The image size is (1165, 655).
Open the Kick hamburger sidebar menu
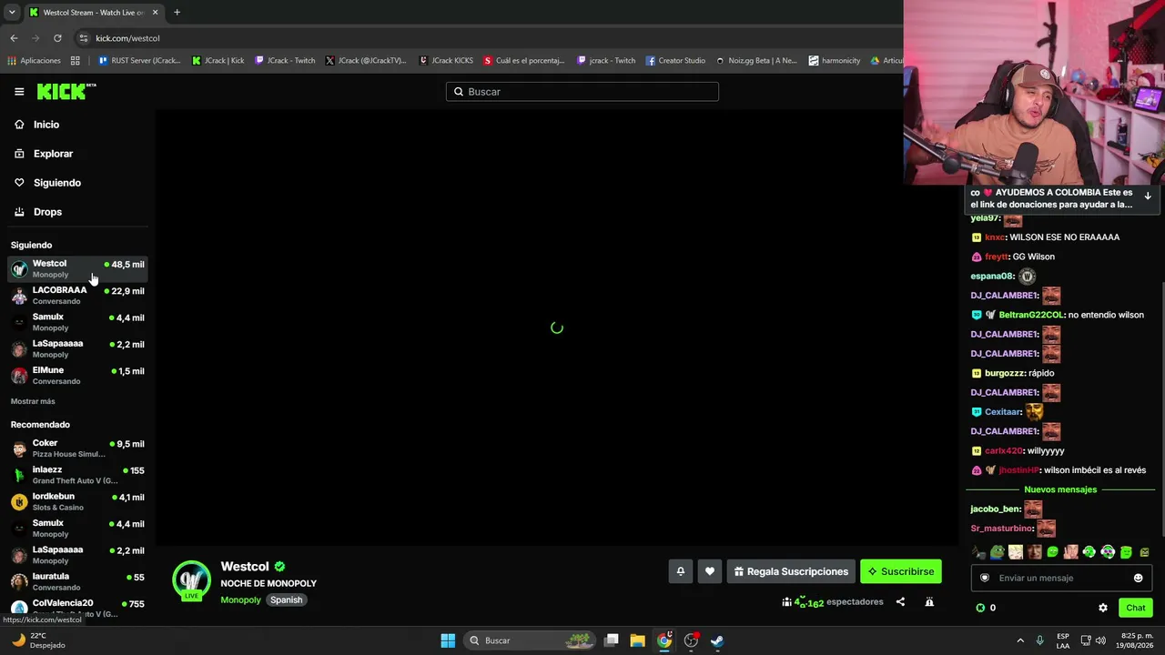[x=19, y=92]
